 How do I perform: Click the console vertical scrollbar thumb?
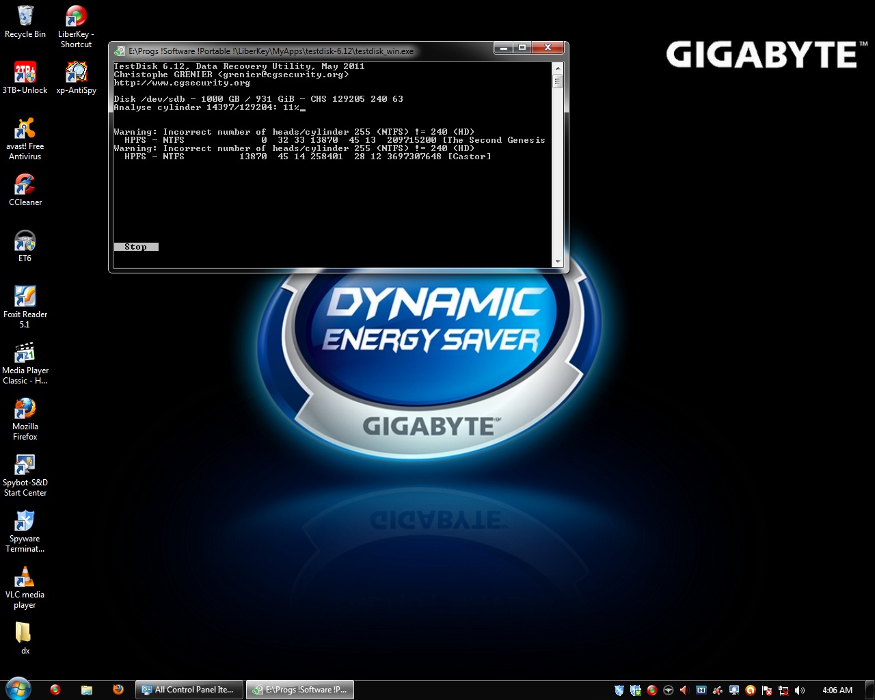tap(557, 81)
